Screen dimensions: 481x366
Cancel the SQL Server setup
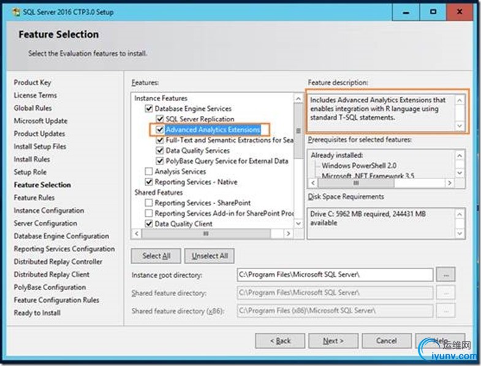387,341
